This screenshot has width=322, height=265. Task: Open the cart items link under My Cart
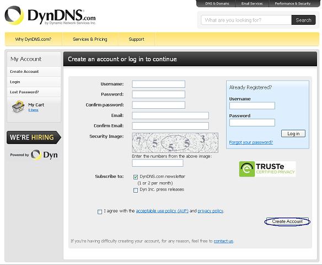pos(33,110)
